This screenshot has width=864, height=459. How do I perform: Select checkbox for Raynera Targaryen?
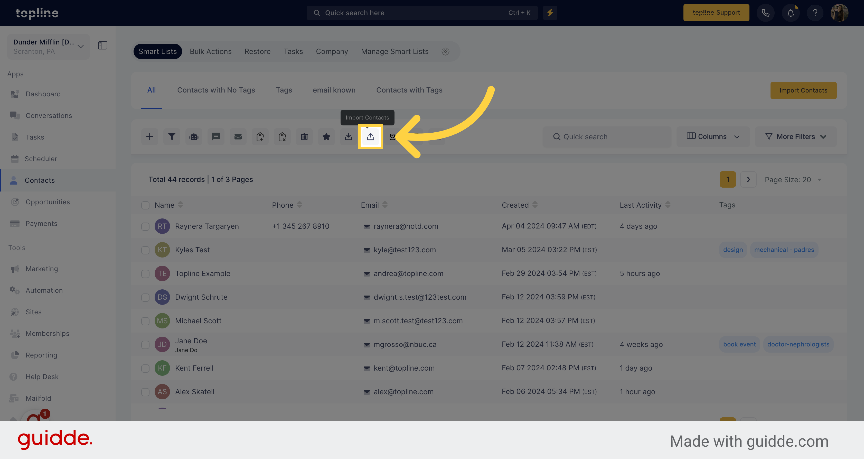pyautogui.click(x=145, y=226)
